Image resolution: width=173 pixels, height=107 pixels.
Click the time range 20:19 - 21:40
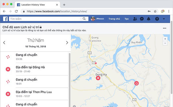click(x=23, y=71)
